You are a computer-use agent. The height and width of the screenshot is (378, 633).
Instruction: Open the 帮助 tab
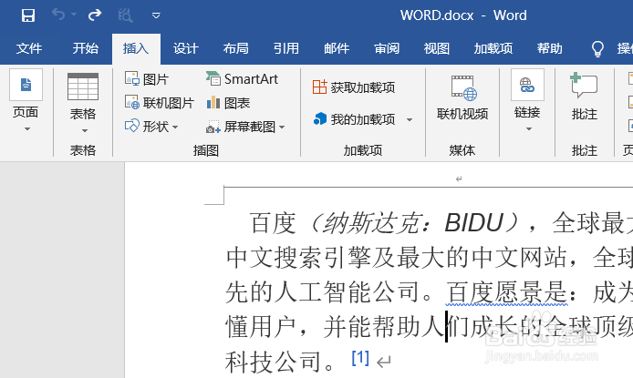(x=549, y=49)
